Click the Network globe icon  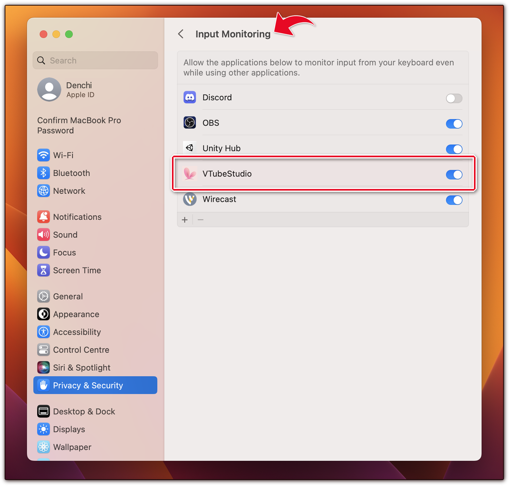(44, 191)
